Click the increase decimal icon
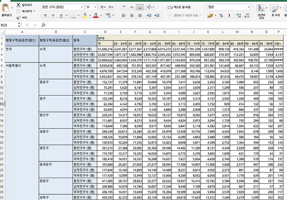Viewport: 287px width, 200px height. (239, 16)
